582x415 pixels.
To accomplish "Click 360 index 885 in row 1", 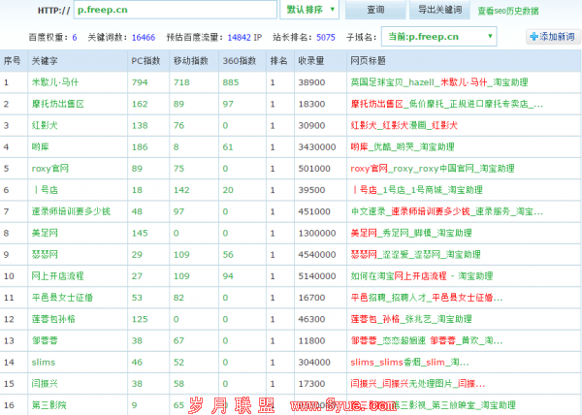I will coord(231,82).
